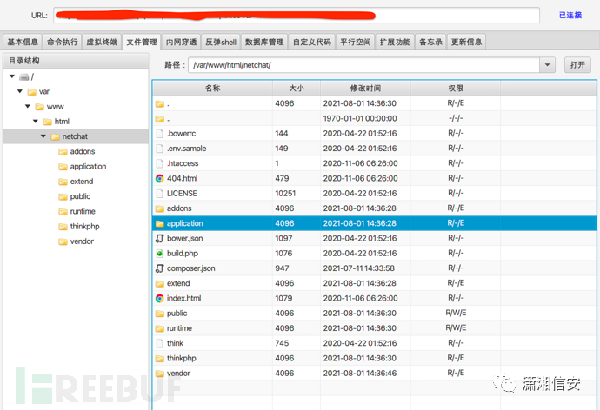Click the thinkphp folder icon in the tree

click(63, 227)
